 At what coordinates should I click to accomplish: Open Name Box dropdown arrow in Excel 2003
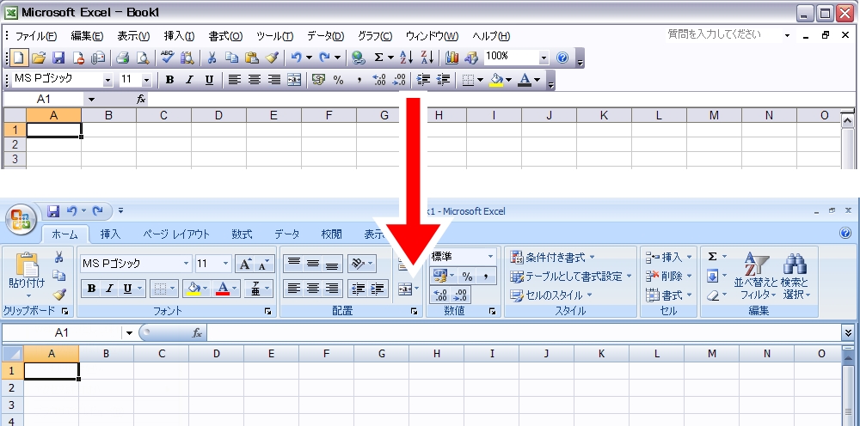click(x=91, y=100)
